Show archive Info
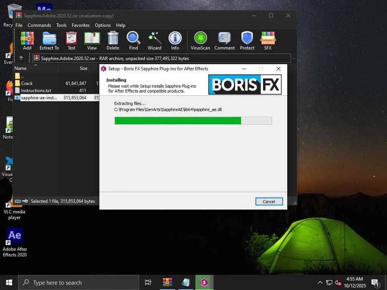This screenshot has height=290, width=387. [175, 41]
